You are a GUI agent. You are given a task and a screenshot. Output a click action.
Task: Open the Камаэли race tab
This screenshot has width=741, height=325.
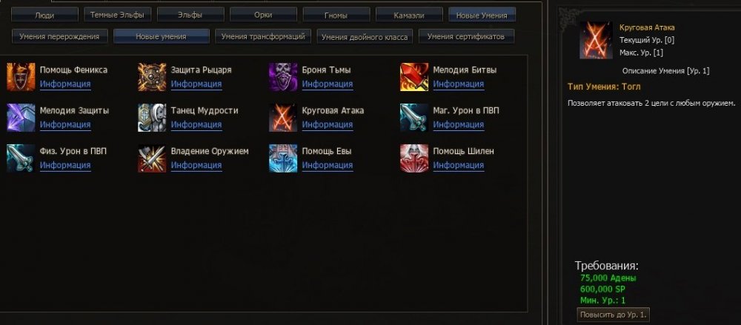click(x=409, y=15)
